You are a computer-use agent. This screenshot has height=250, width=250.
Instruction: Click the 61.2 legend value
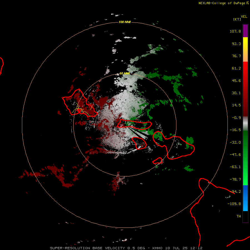point(236,68)
